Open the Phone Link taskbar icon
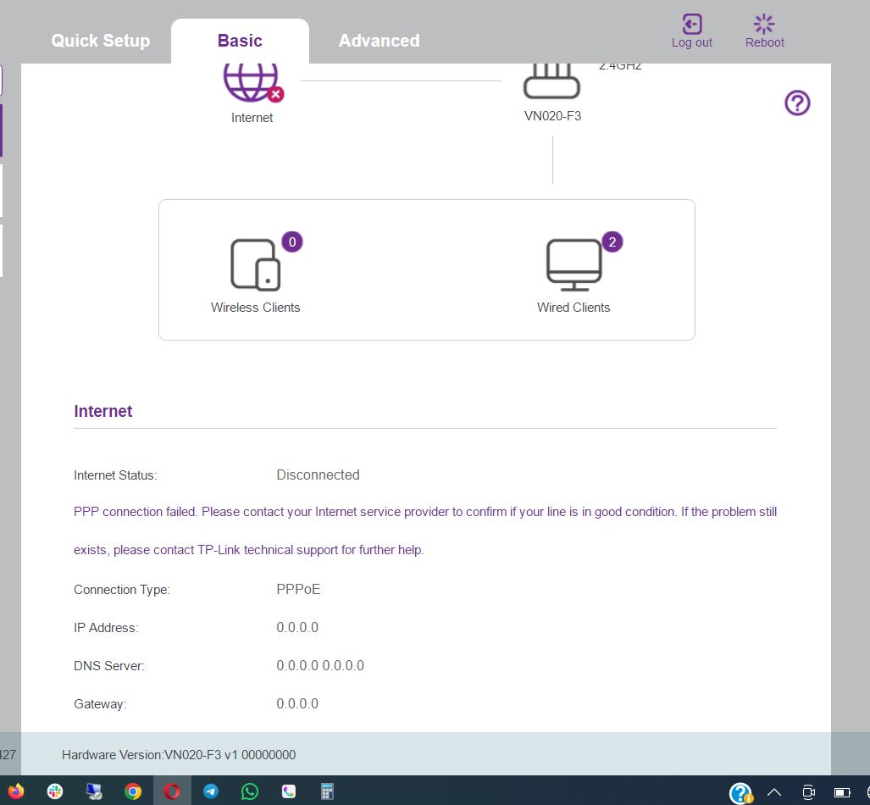 (x=289, y=791)
